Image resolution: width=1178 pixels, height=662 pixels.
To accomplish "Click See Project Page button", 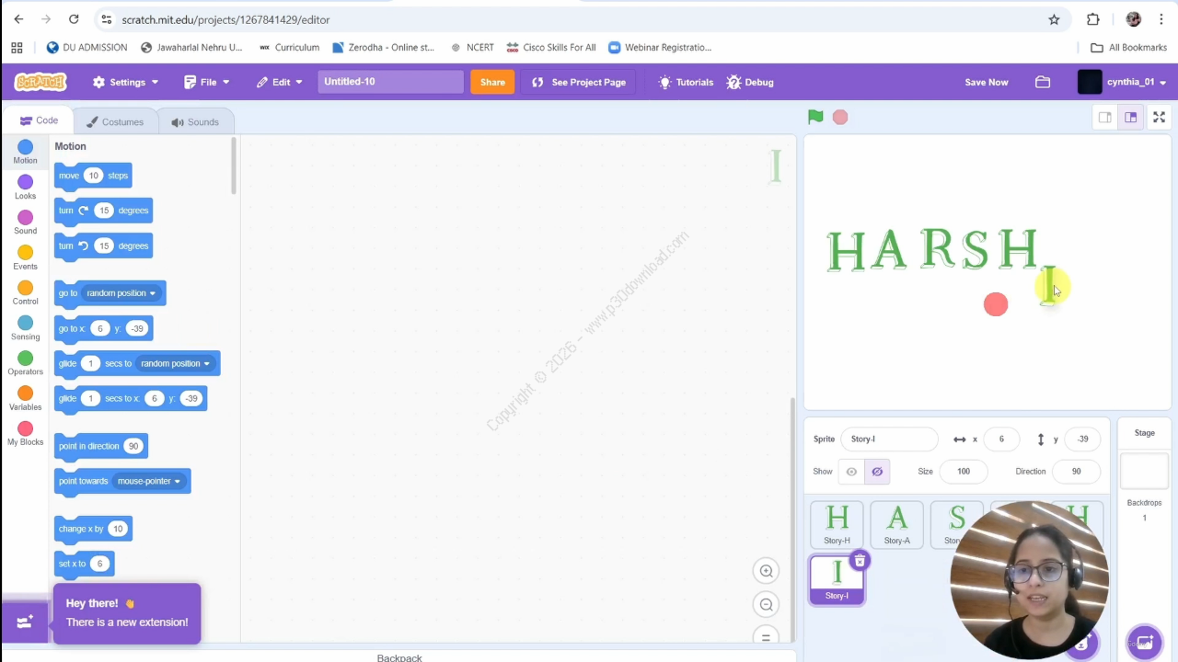I will click(579, 82).
